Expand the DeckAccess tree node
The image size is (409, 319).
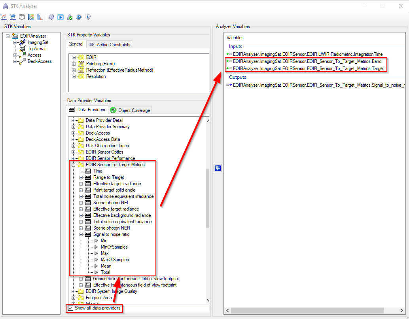click(15, 61)
